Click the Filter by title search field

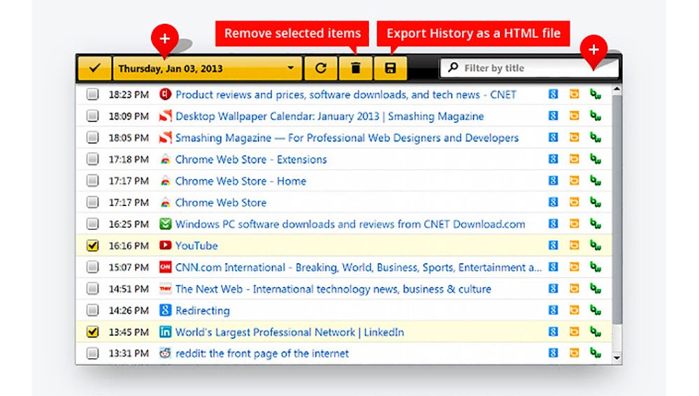(528, 68)
